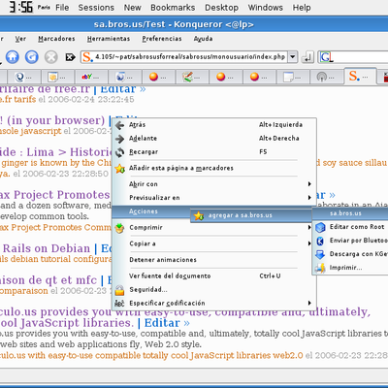Click the 3:56 clock display

click(x=21, y=7)
